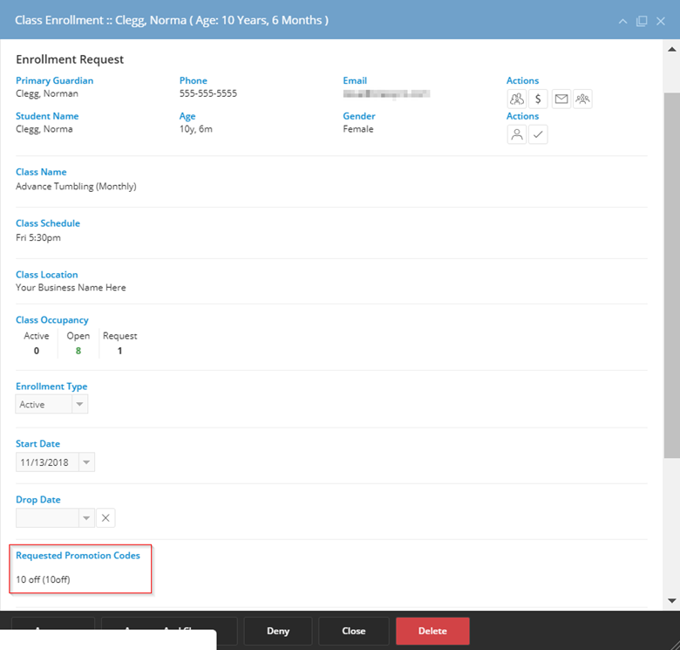
Task: Click the blurred email address
Action: (x=386, y=93)
